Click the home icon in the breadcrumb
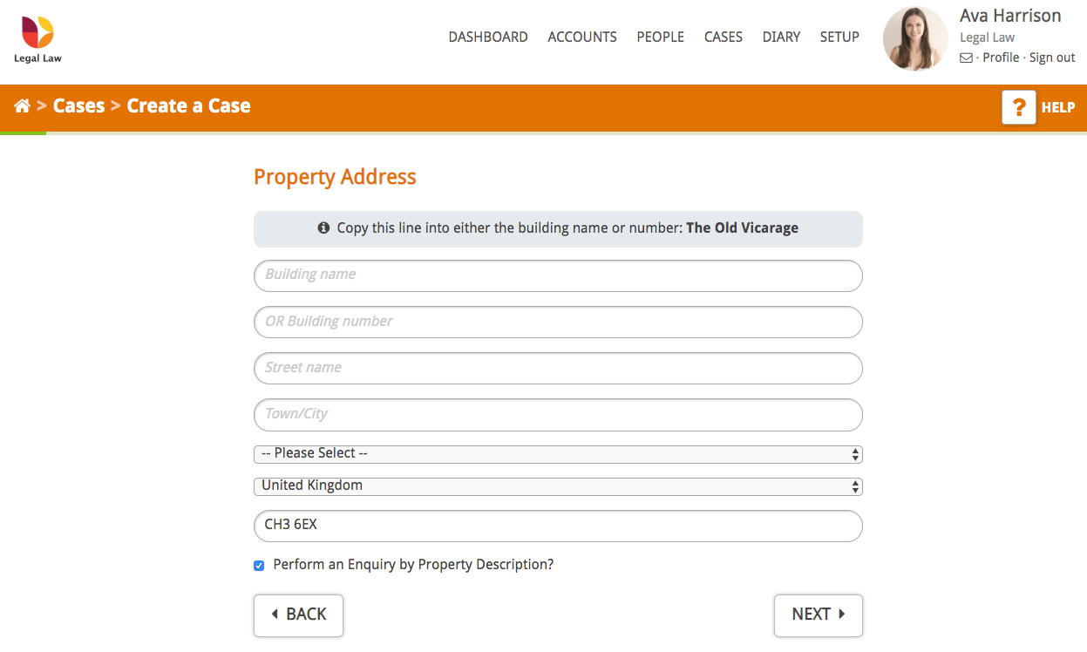The width and height of the screenshot is (1087, 652). pos(22,105)
